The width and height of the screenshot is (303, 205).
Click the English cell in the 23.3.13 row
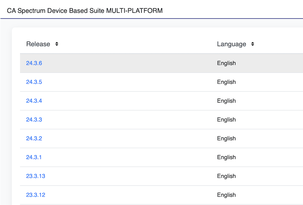226,176
